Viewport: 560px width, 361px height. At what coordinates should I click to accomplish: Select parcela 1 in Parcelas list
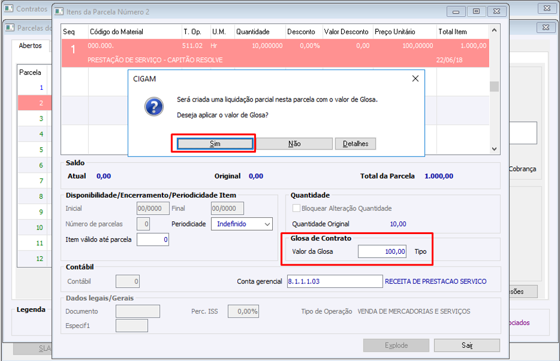35,87
